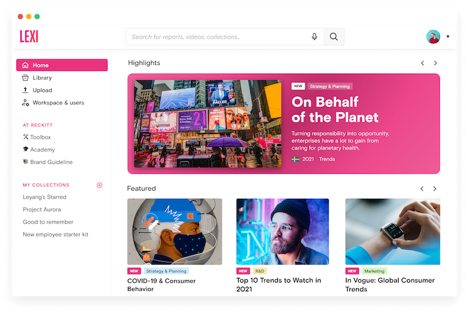Click the NEW badge in highlight banner
The height and width of the screenshot is (313, 469).
tap(298, 86)
